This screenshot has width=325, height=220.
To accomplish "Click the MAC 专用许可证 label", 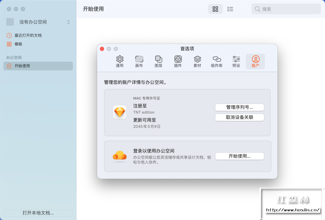I will tap(146, 98).
